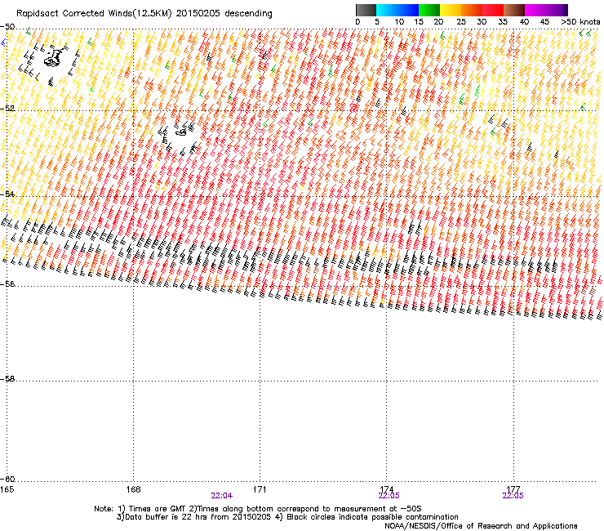604x531 pixels.
Task: Click the date text '20150205 descending'
Action: [x=224, y=14]
